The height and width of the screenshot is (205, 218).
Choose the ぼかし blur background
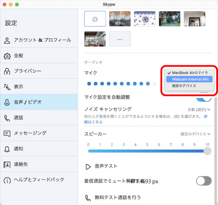[120, 19]
